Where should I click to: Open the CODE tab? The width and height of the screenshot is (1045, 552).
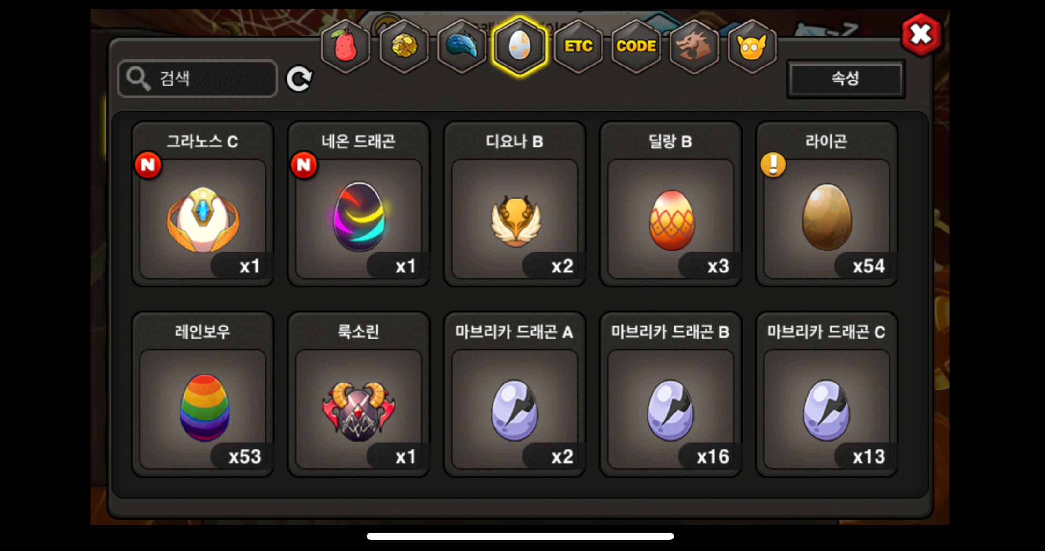click(x=636, y=46)
